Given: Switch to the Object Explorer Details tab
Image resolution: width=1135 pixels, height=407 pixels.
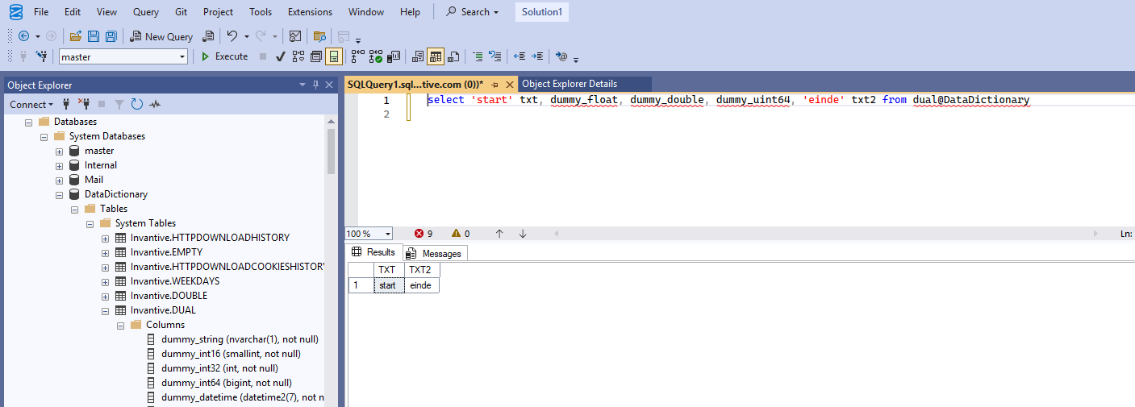Looking at the screenshot, I should tap(570, 84).
